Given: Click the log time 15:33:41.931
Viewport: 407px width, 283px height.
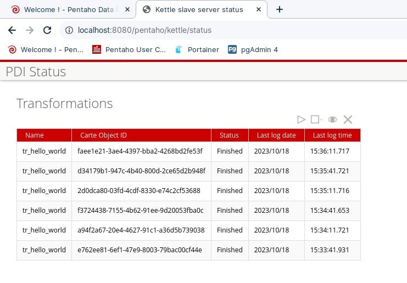Looking at the screenshot, I should coord(330,250).
